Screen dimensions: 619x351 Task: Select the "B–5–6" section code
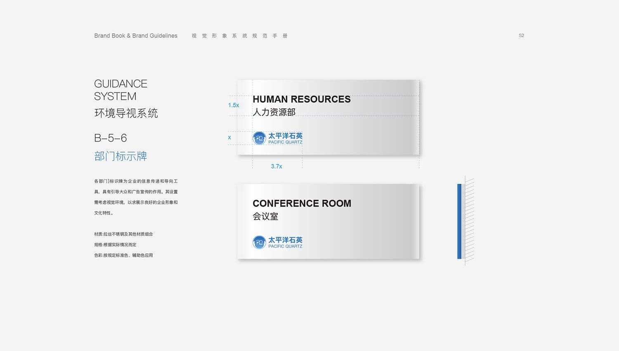point(111,138)
